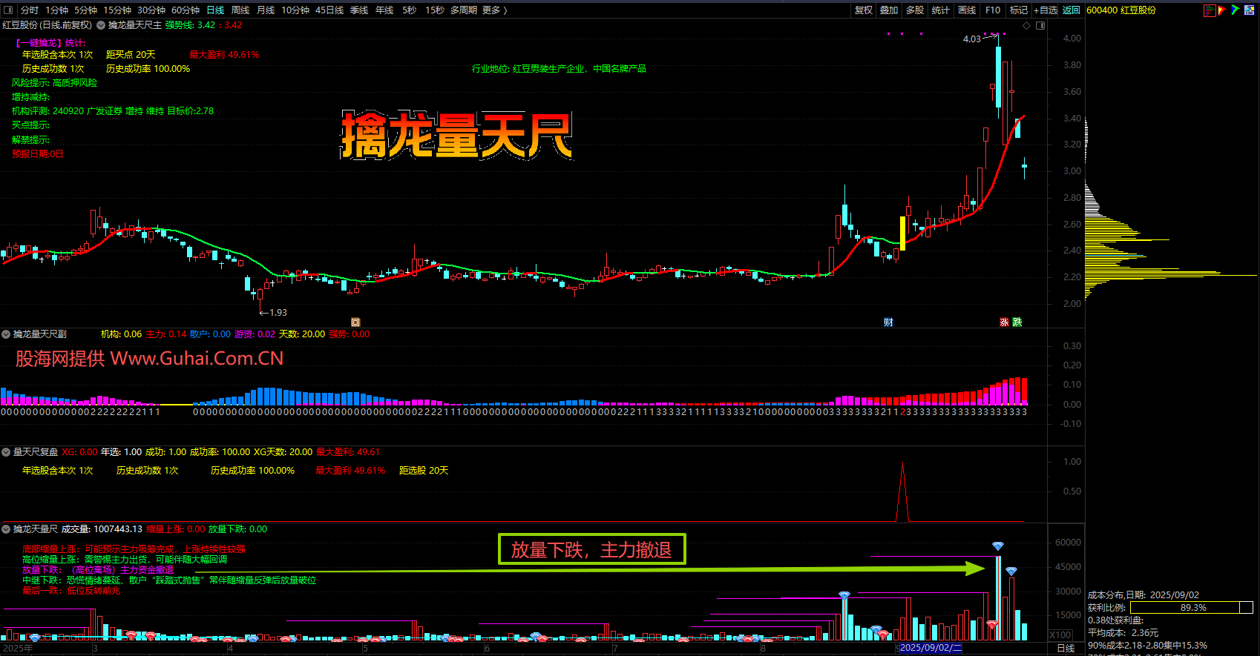
Task: Toggle the X100 volume scale box
Action: [1060, 635]
